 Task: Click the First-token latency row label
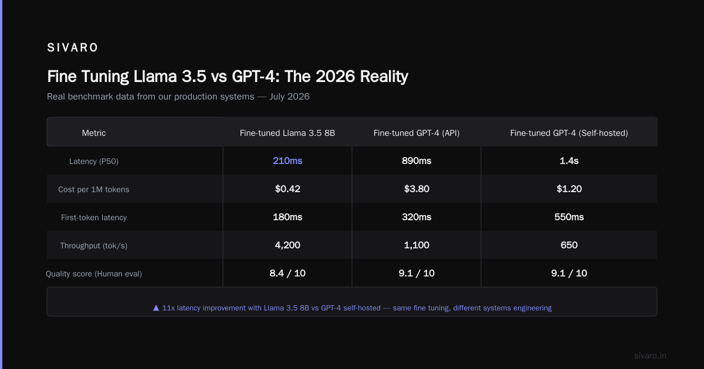pyautogui.click(x=94, y=217)
